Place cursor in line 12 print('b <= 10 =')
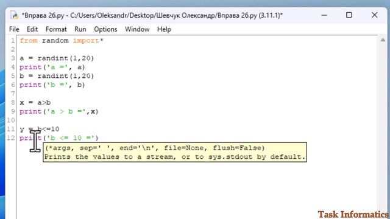The image size is (390, 219). click(x=59, y=138)
